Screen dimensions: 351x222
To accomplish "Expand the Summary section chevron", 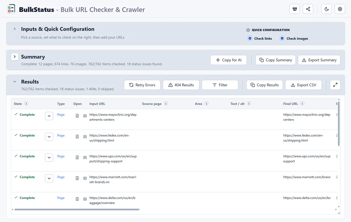I will click(15, 57).
